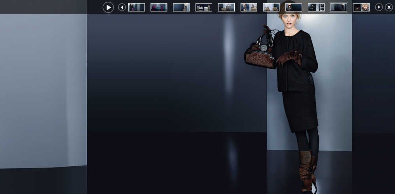The height and width of the screenshot is (194, 395).
Task: View the eighth thumbnail in the strip
Action: 294,7
